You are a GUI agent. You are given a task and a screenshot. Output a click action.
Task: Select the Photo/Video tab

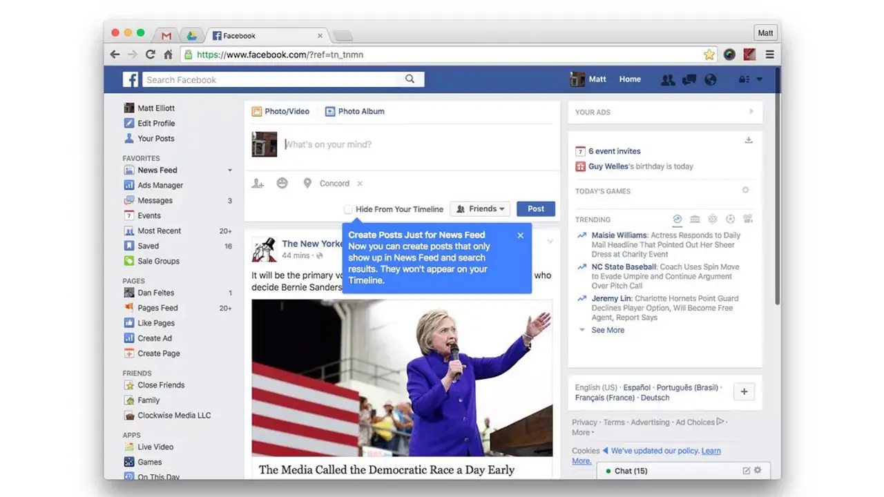tap(280, 111)
